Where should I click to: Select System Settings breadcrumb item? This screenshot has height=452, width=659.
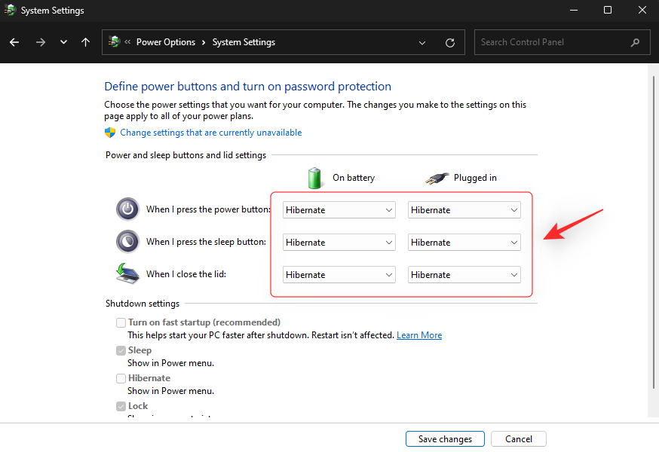click(x=244, y=42)
